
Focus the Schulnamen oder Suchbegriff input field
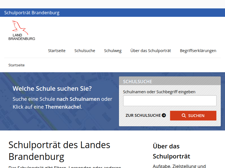[x=170, y=101]
